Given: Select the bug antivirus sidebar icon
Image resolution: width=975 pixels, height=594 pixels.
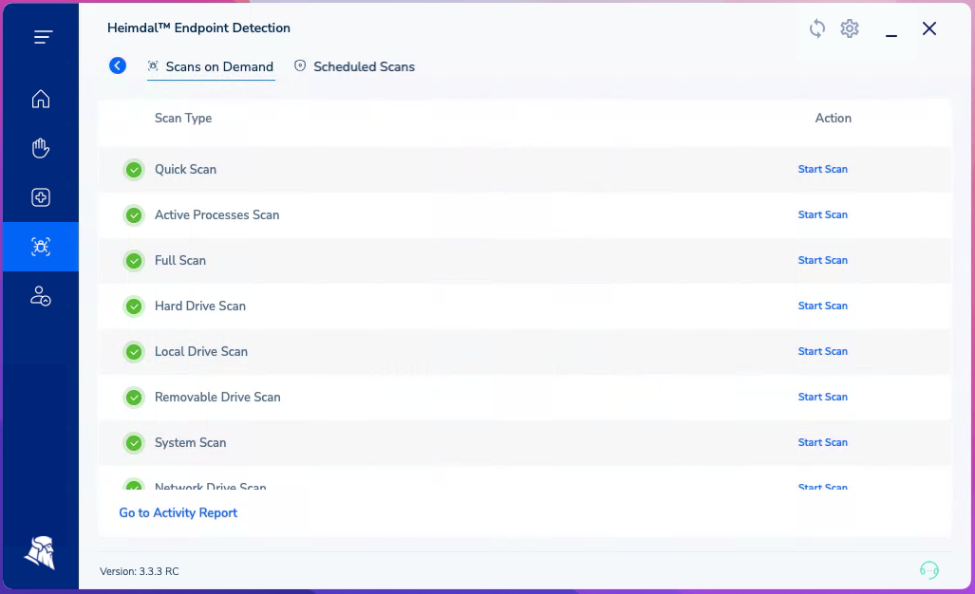Looking at the screenshot, I should coord(41,247).
